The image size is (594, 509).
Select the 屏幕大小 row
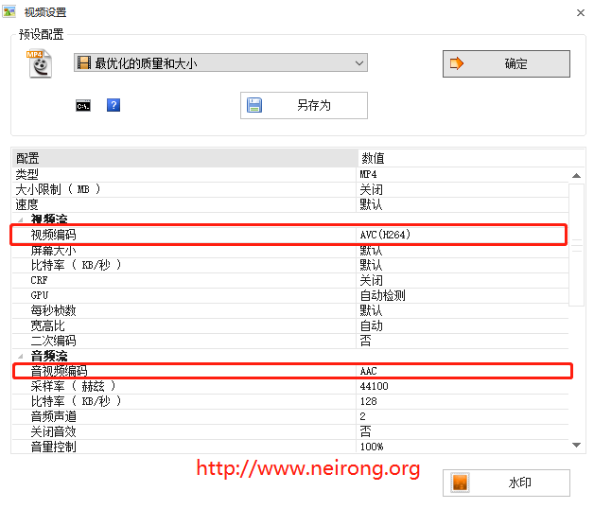290,251
